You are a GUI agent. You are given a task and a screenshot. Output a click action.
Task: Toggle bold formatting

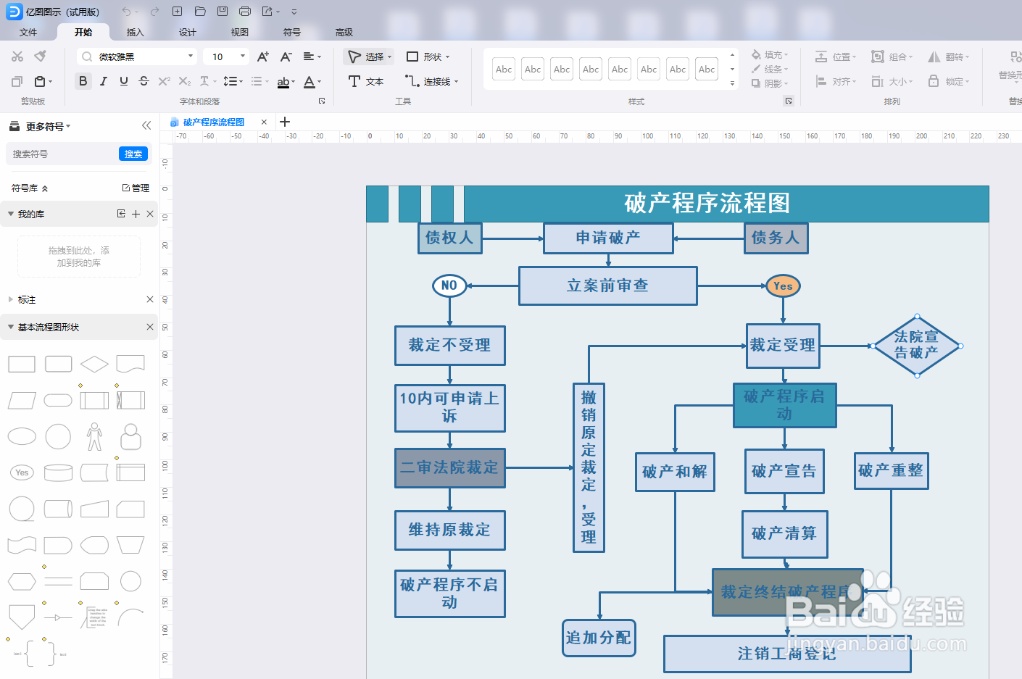pyautogui.click(x=83, y=81)
